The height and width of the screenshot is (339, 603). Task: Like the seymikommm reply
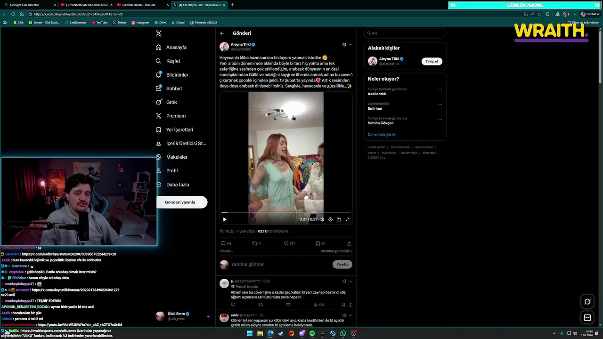[288, 305]
